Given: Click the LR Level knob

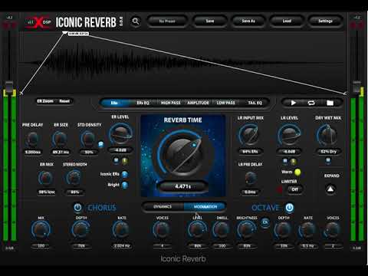Looking at the screenshot, I should tap(289, 135).
